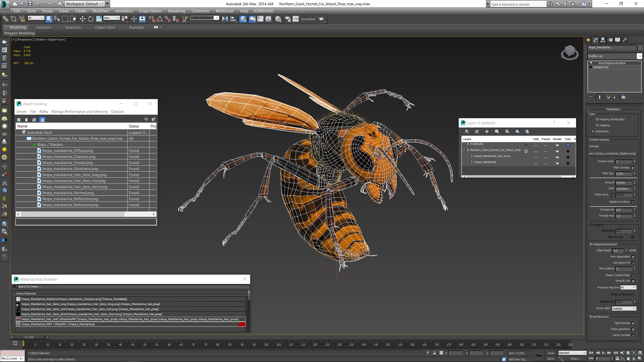Select 3D mapping radio button

(593, 125)
